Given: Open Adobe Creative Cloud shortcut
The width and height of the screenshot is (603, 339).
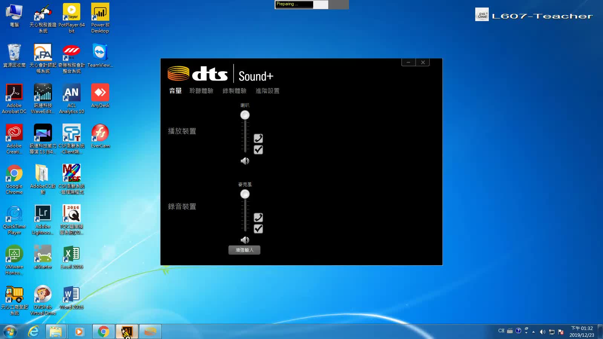Looking at the screenshot, I should (14, 139).
